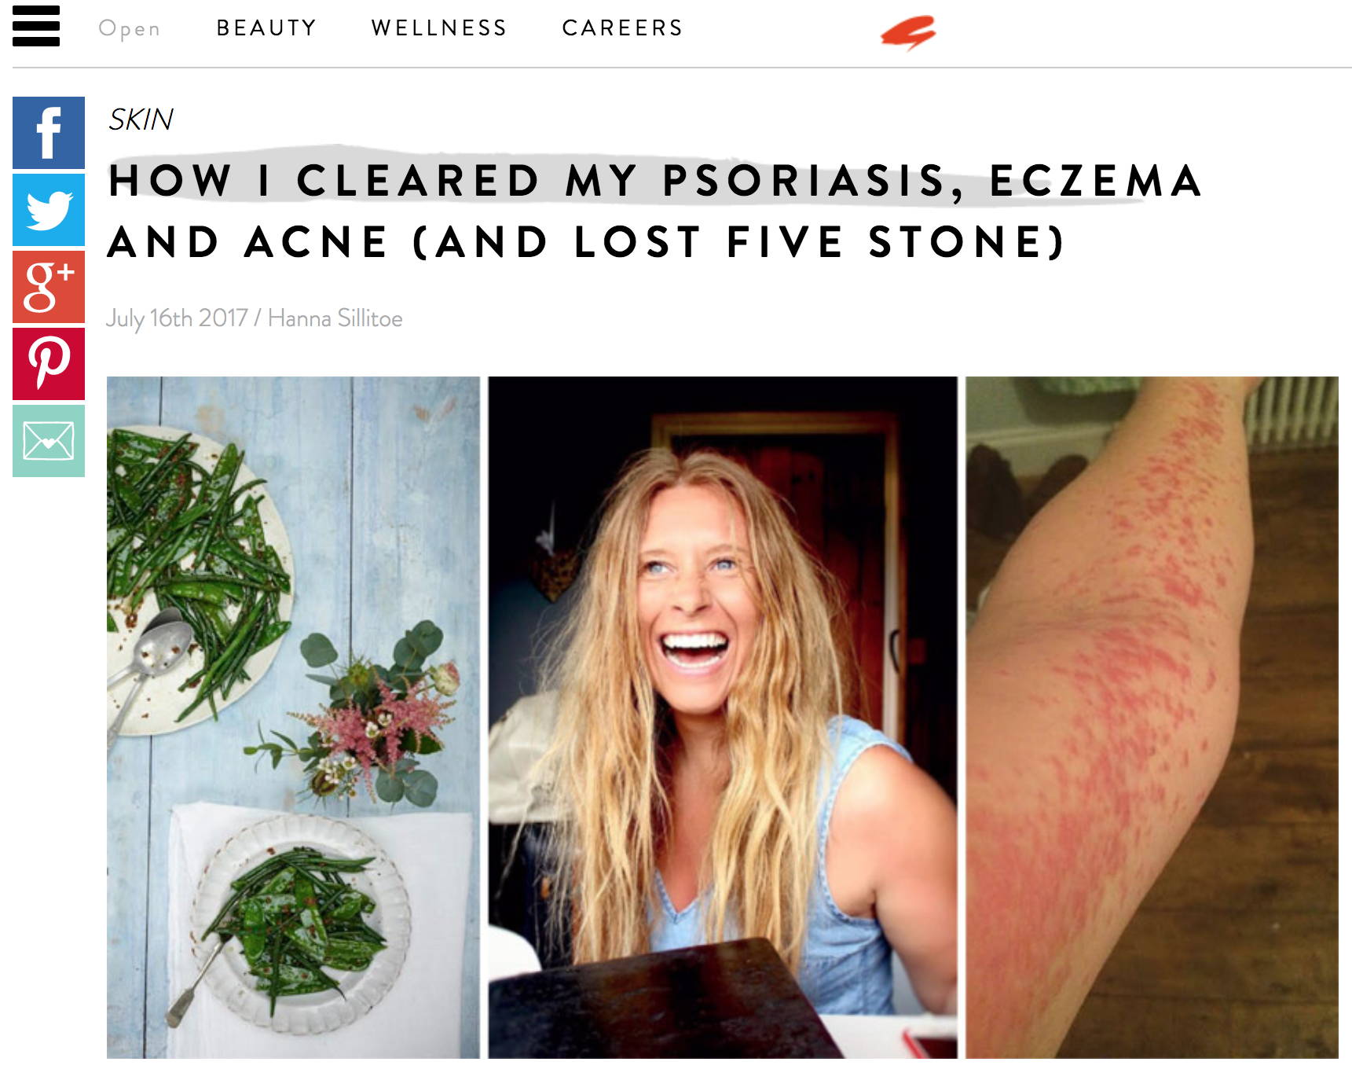View the laughing blonde woman photo
This screenshot has width=1352, height=1080.
[723, 717]
